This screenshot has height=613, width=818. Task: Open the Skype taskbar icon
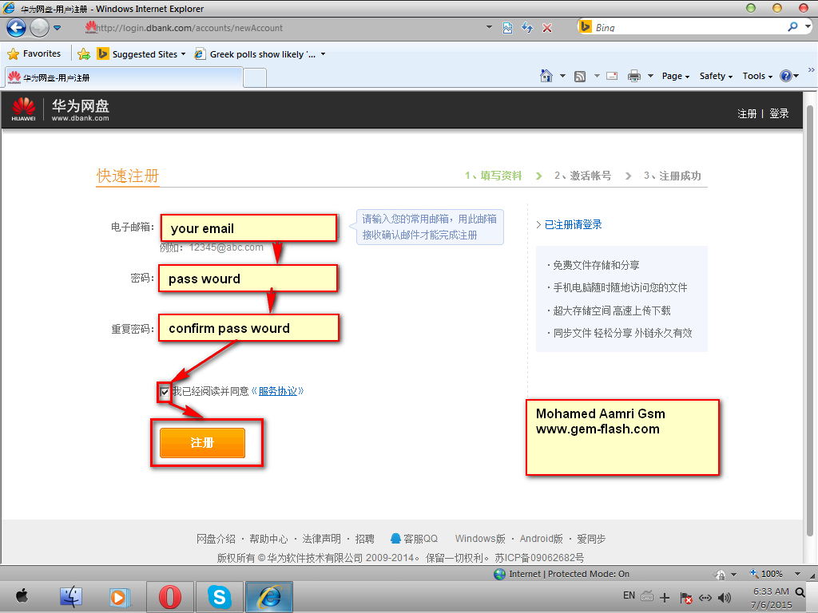point(220,597)
